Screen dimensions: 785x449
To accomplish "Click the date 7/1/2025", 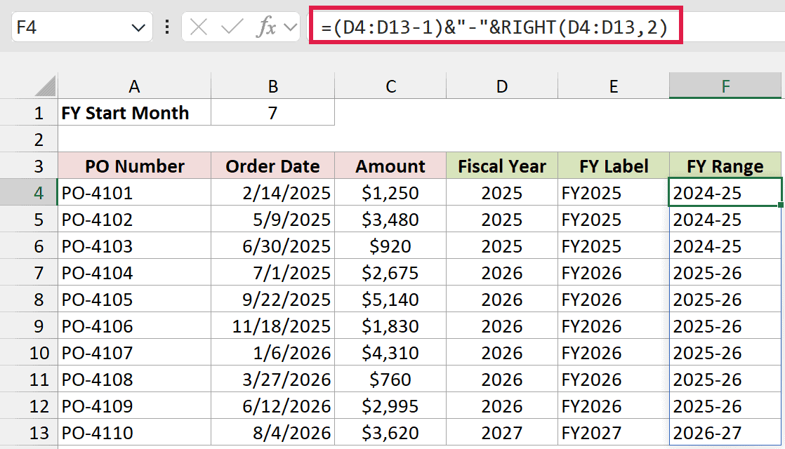I will tap(273, 272).
